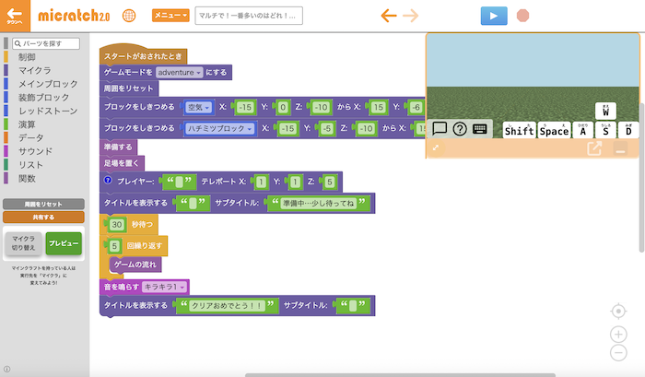Select the マイクラ category
Image resolution: width=645 pixels, height=377 pixels.
35,70
